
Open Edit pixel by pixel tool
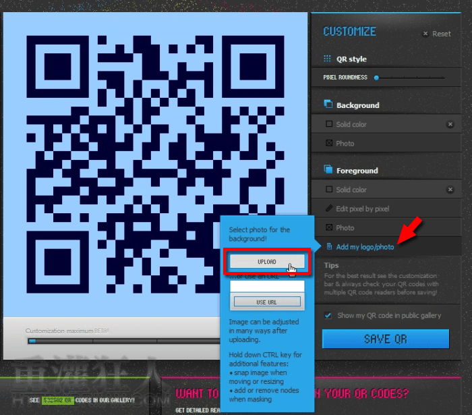coord(361,209)
